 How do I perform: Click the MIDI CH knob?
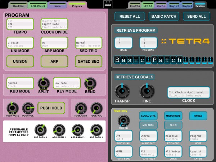point(123,121)
